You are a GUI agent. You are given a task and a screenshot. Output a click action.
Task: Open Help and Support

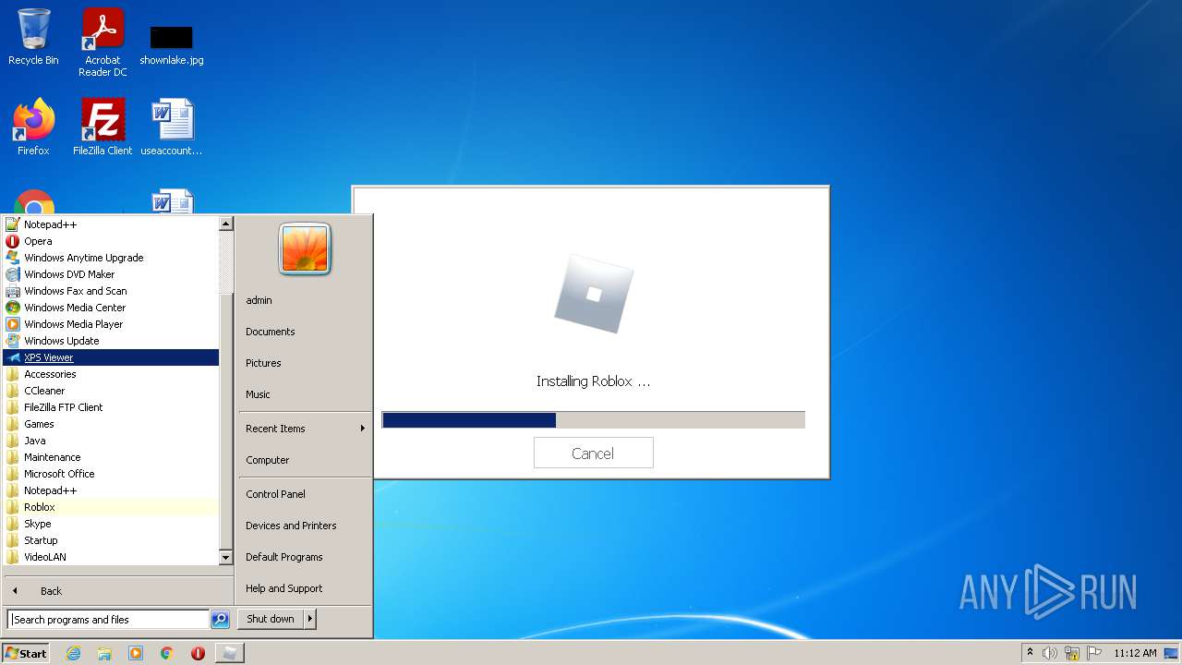tap(305, 588)
